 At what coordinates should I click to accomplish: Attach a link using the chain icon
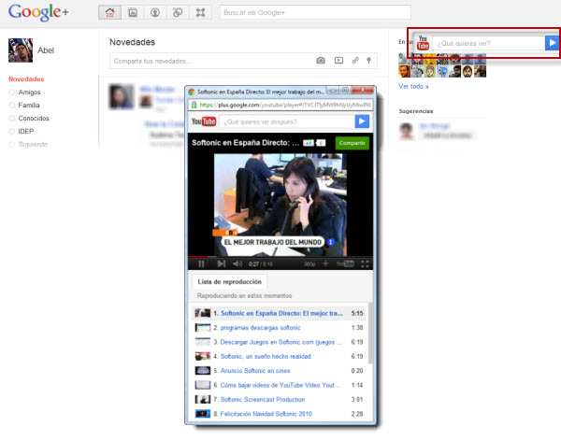coord(355,61)
